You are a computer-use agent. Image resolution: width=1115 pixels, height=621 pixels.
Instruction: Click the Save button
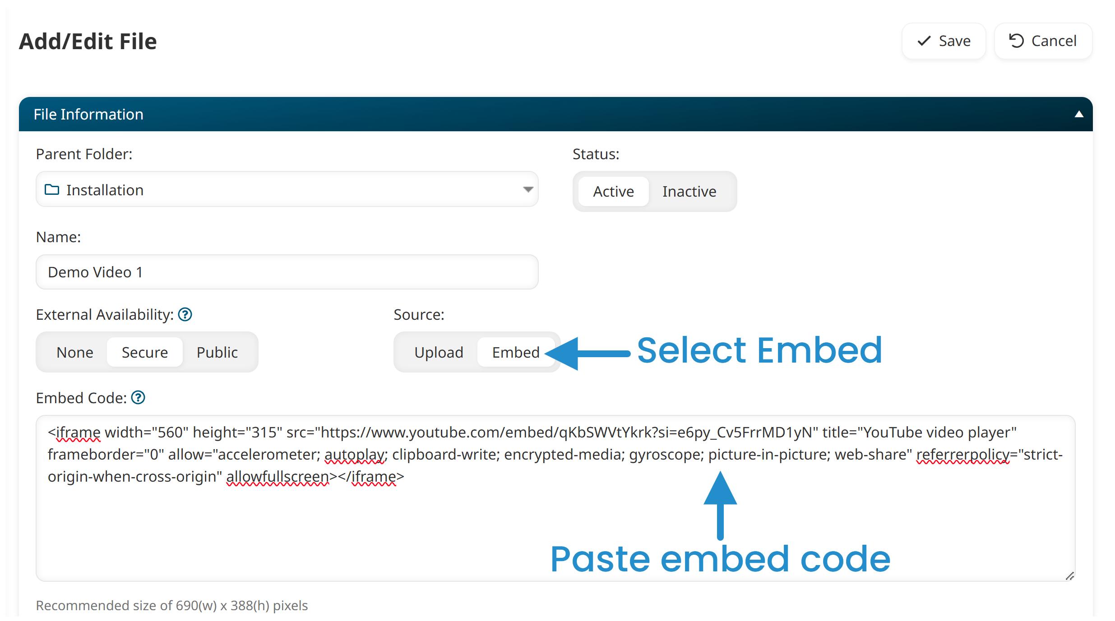pos(944,41)
